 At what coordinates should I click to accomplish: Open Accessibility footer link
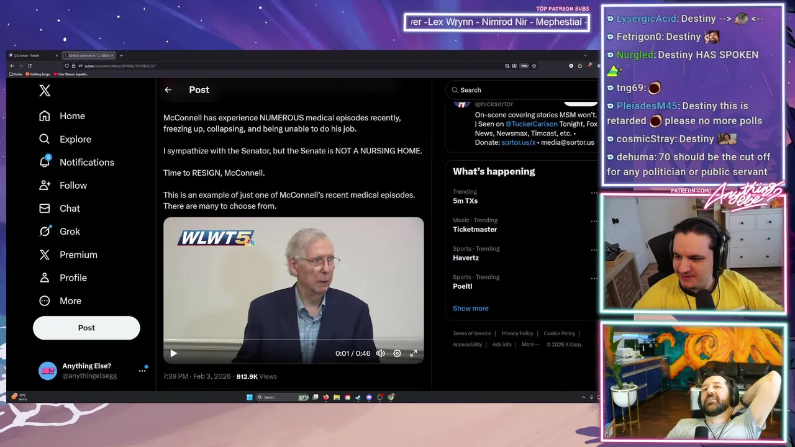468,345
